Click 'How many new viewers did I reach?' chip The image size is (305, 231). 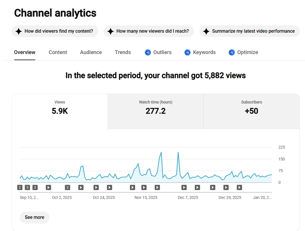pyautogui.click(x=149, y=31)
